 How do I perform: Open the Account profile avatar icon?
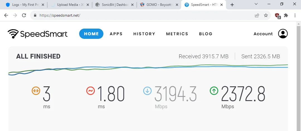tap(283, 34)
